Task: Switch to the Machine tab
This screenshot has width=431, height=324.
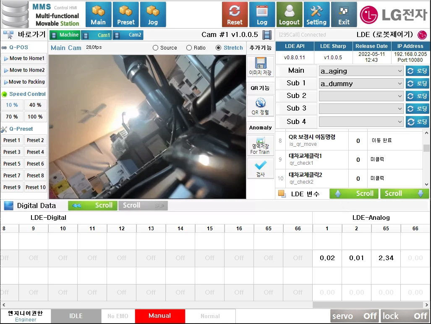Action: coord(65,35)
